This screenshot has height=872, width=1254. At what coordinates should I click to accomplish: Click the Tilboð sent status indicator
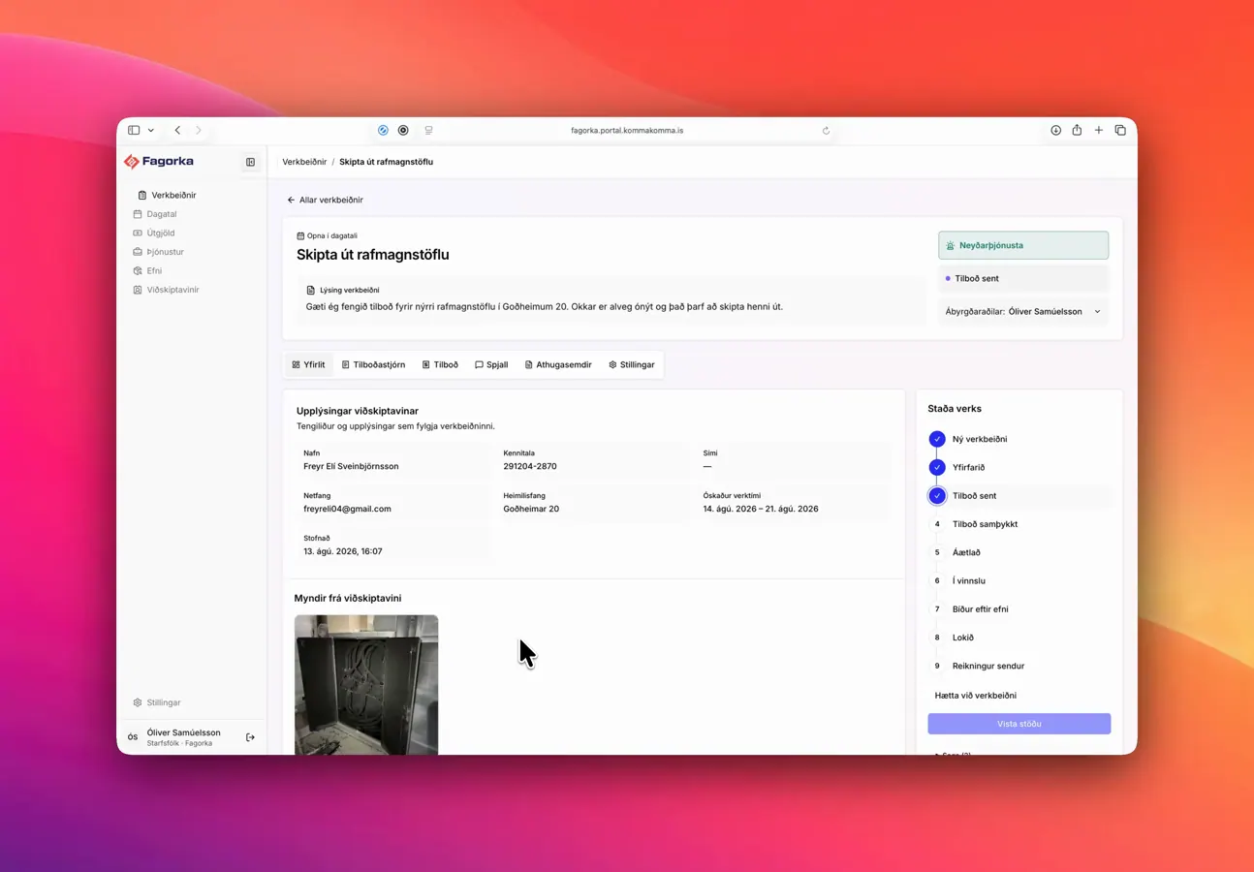tap(1023, 278)
